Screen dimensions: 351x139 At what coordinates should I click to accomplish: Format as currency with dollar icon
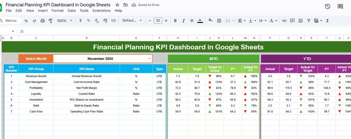[80, 21]
